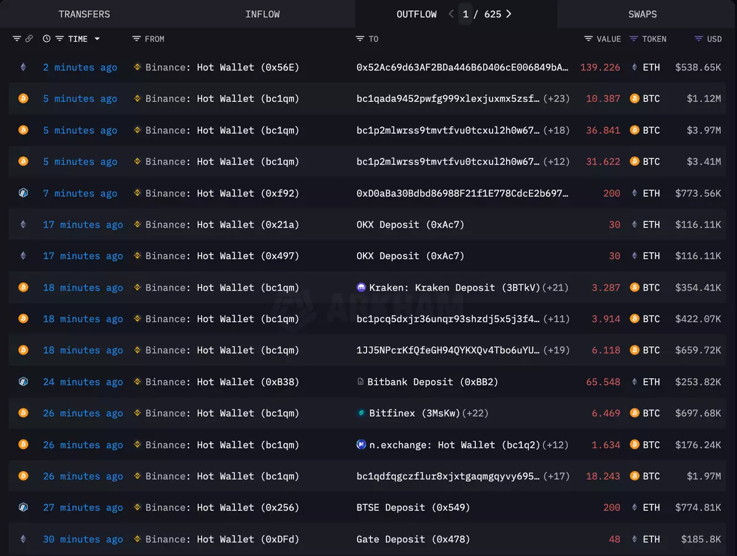The height and width of the screenshot is (556, 737).
Task: Click the VALUE column filter icon
Action: 588,39
